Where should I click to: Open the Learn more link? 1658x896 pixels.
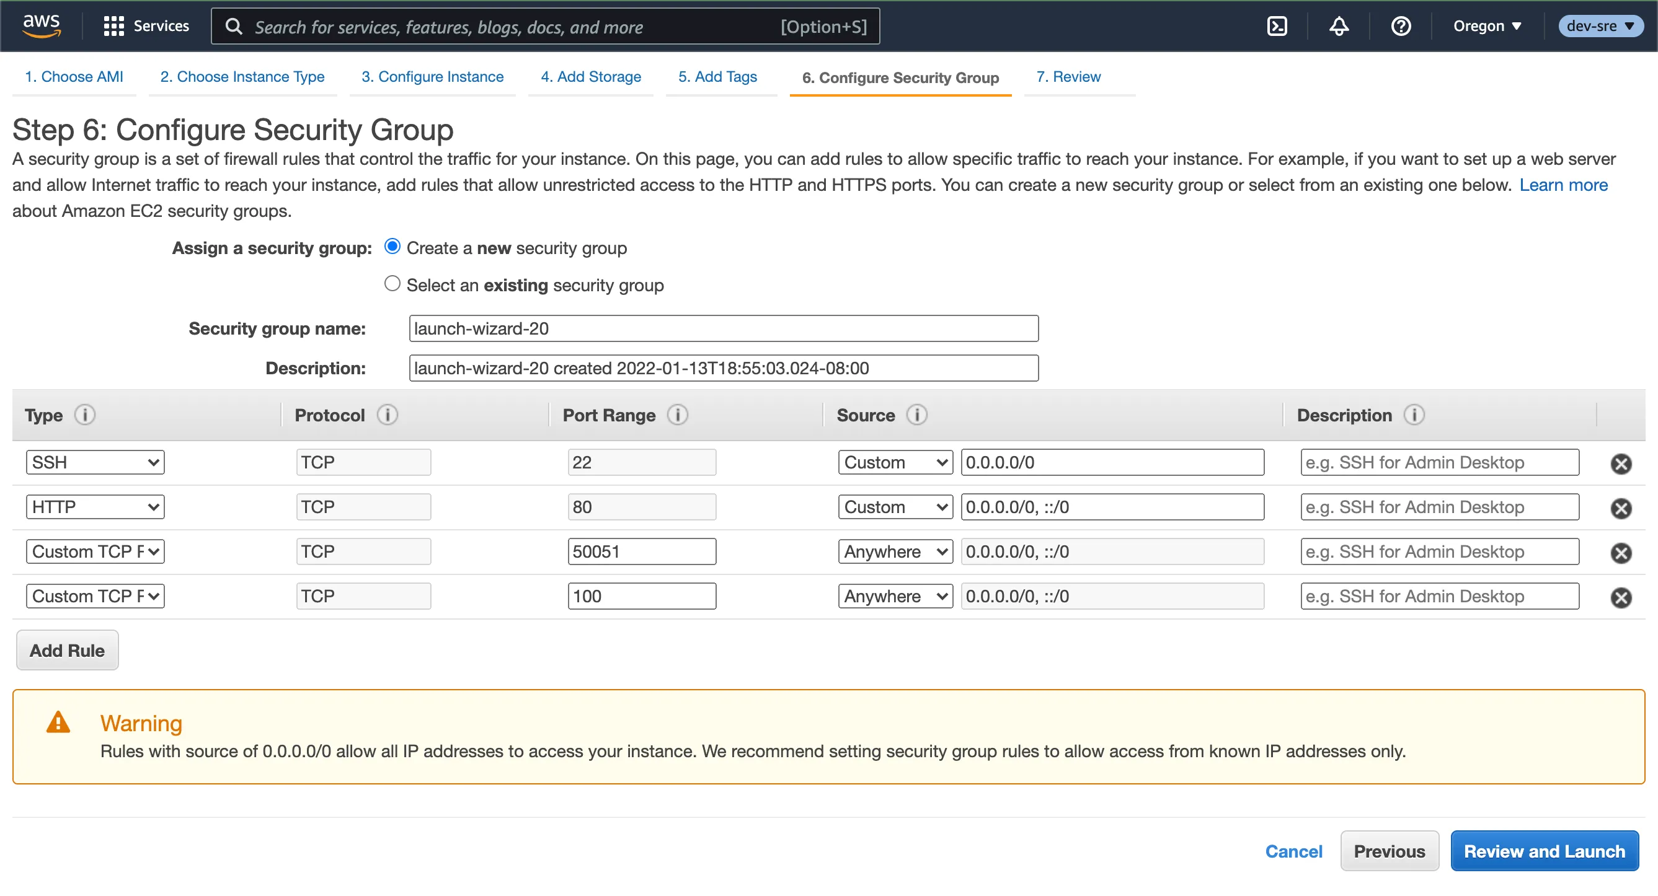point(1564,185)
